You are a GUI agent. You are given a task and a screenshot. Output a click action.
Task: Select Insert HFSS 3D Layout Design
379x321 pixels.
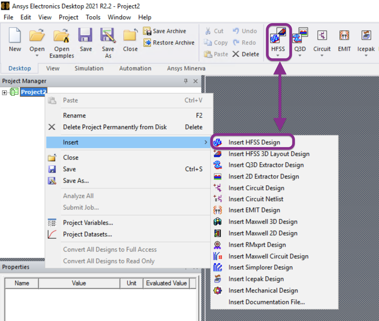[274, 154]
